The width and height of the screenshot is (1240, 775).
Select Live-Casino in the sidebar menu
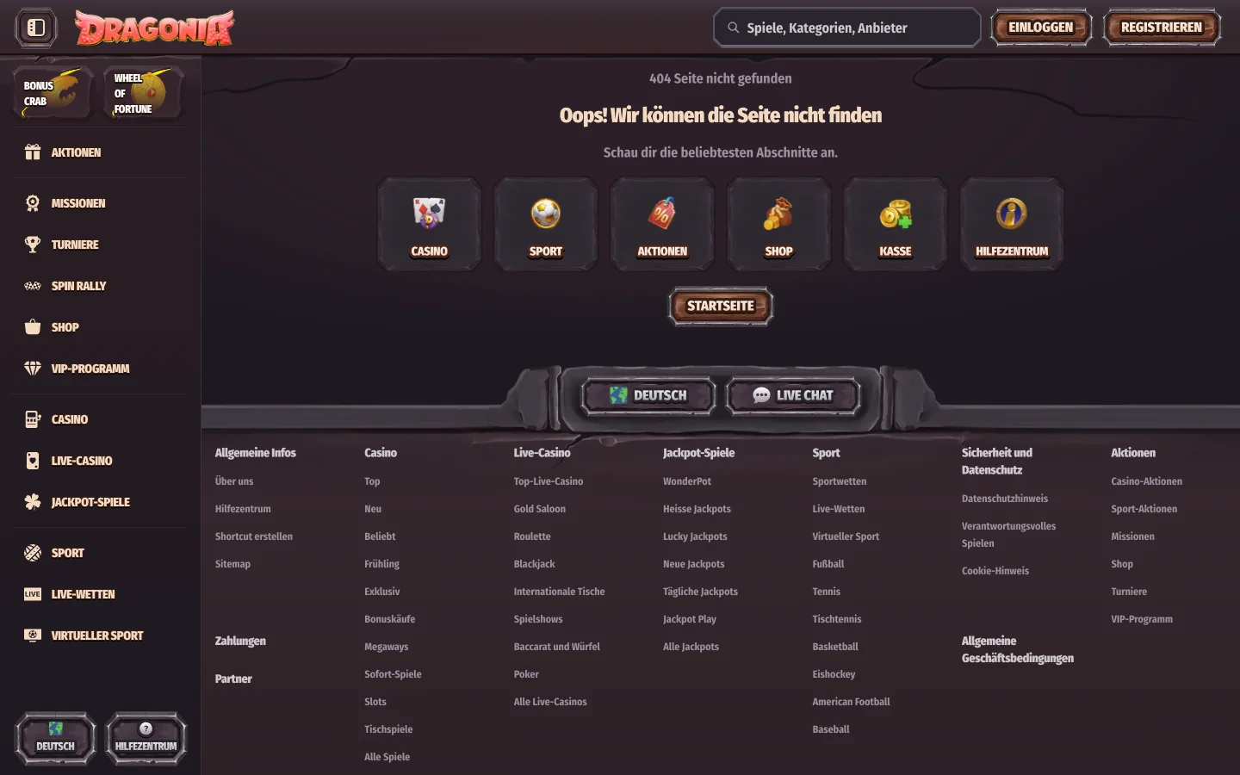(82, 461)
